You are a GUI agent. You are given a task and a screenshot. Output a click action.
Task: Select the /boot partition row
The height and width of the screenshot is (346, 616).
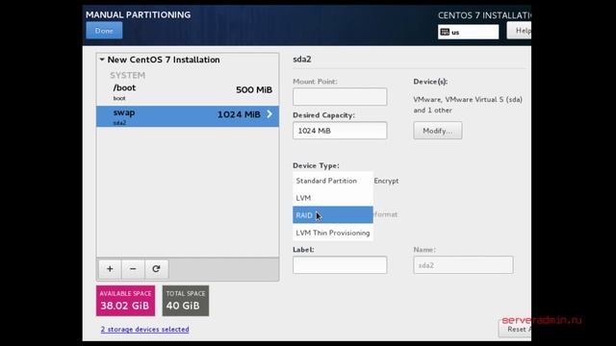tap(188, 92)
